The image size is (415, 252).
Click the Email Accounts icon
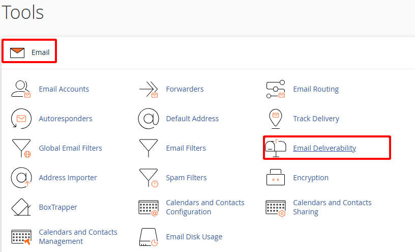[21, 89]
